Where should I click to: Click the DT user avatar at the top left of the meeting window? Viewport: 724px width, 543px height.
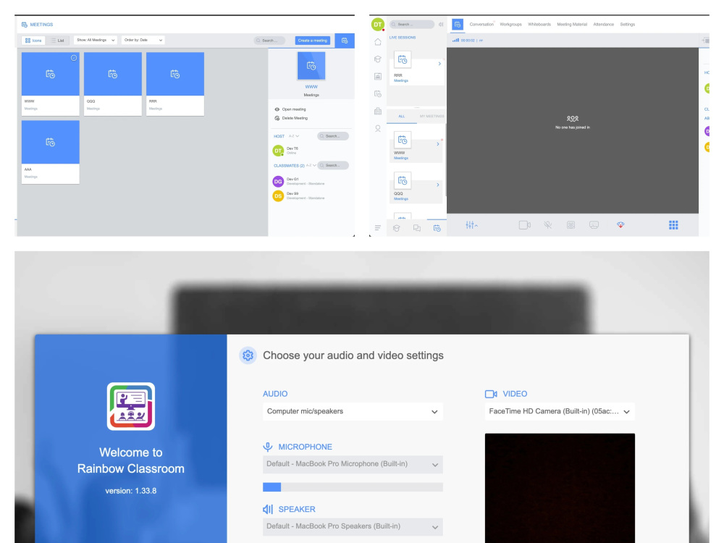point(378,25)
